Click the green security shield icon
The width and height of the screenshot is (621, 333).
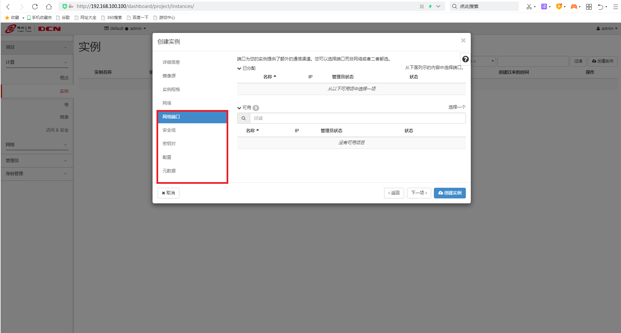[65, 6]
